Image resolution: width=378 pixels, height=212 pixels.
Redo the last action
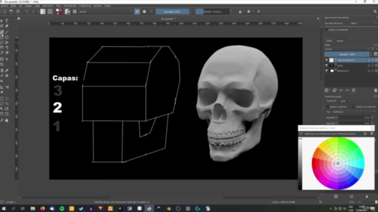pyautogui.click(x=33, y=12)
